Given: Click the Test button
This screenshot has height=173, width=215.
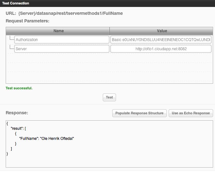Looking at the screenshot, I should pyautogui.click(x=109, y=97).
